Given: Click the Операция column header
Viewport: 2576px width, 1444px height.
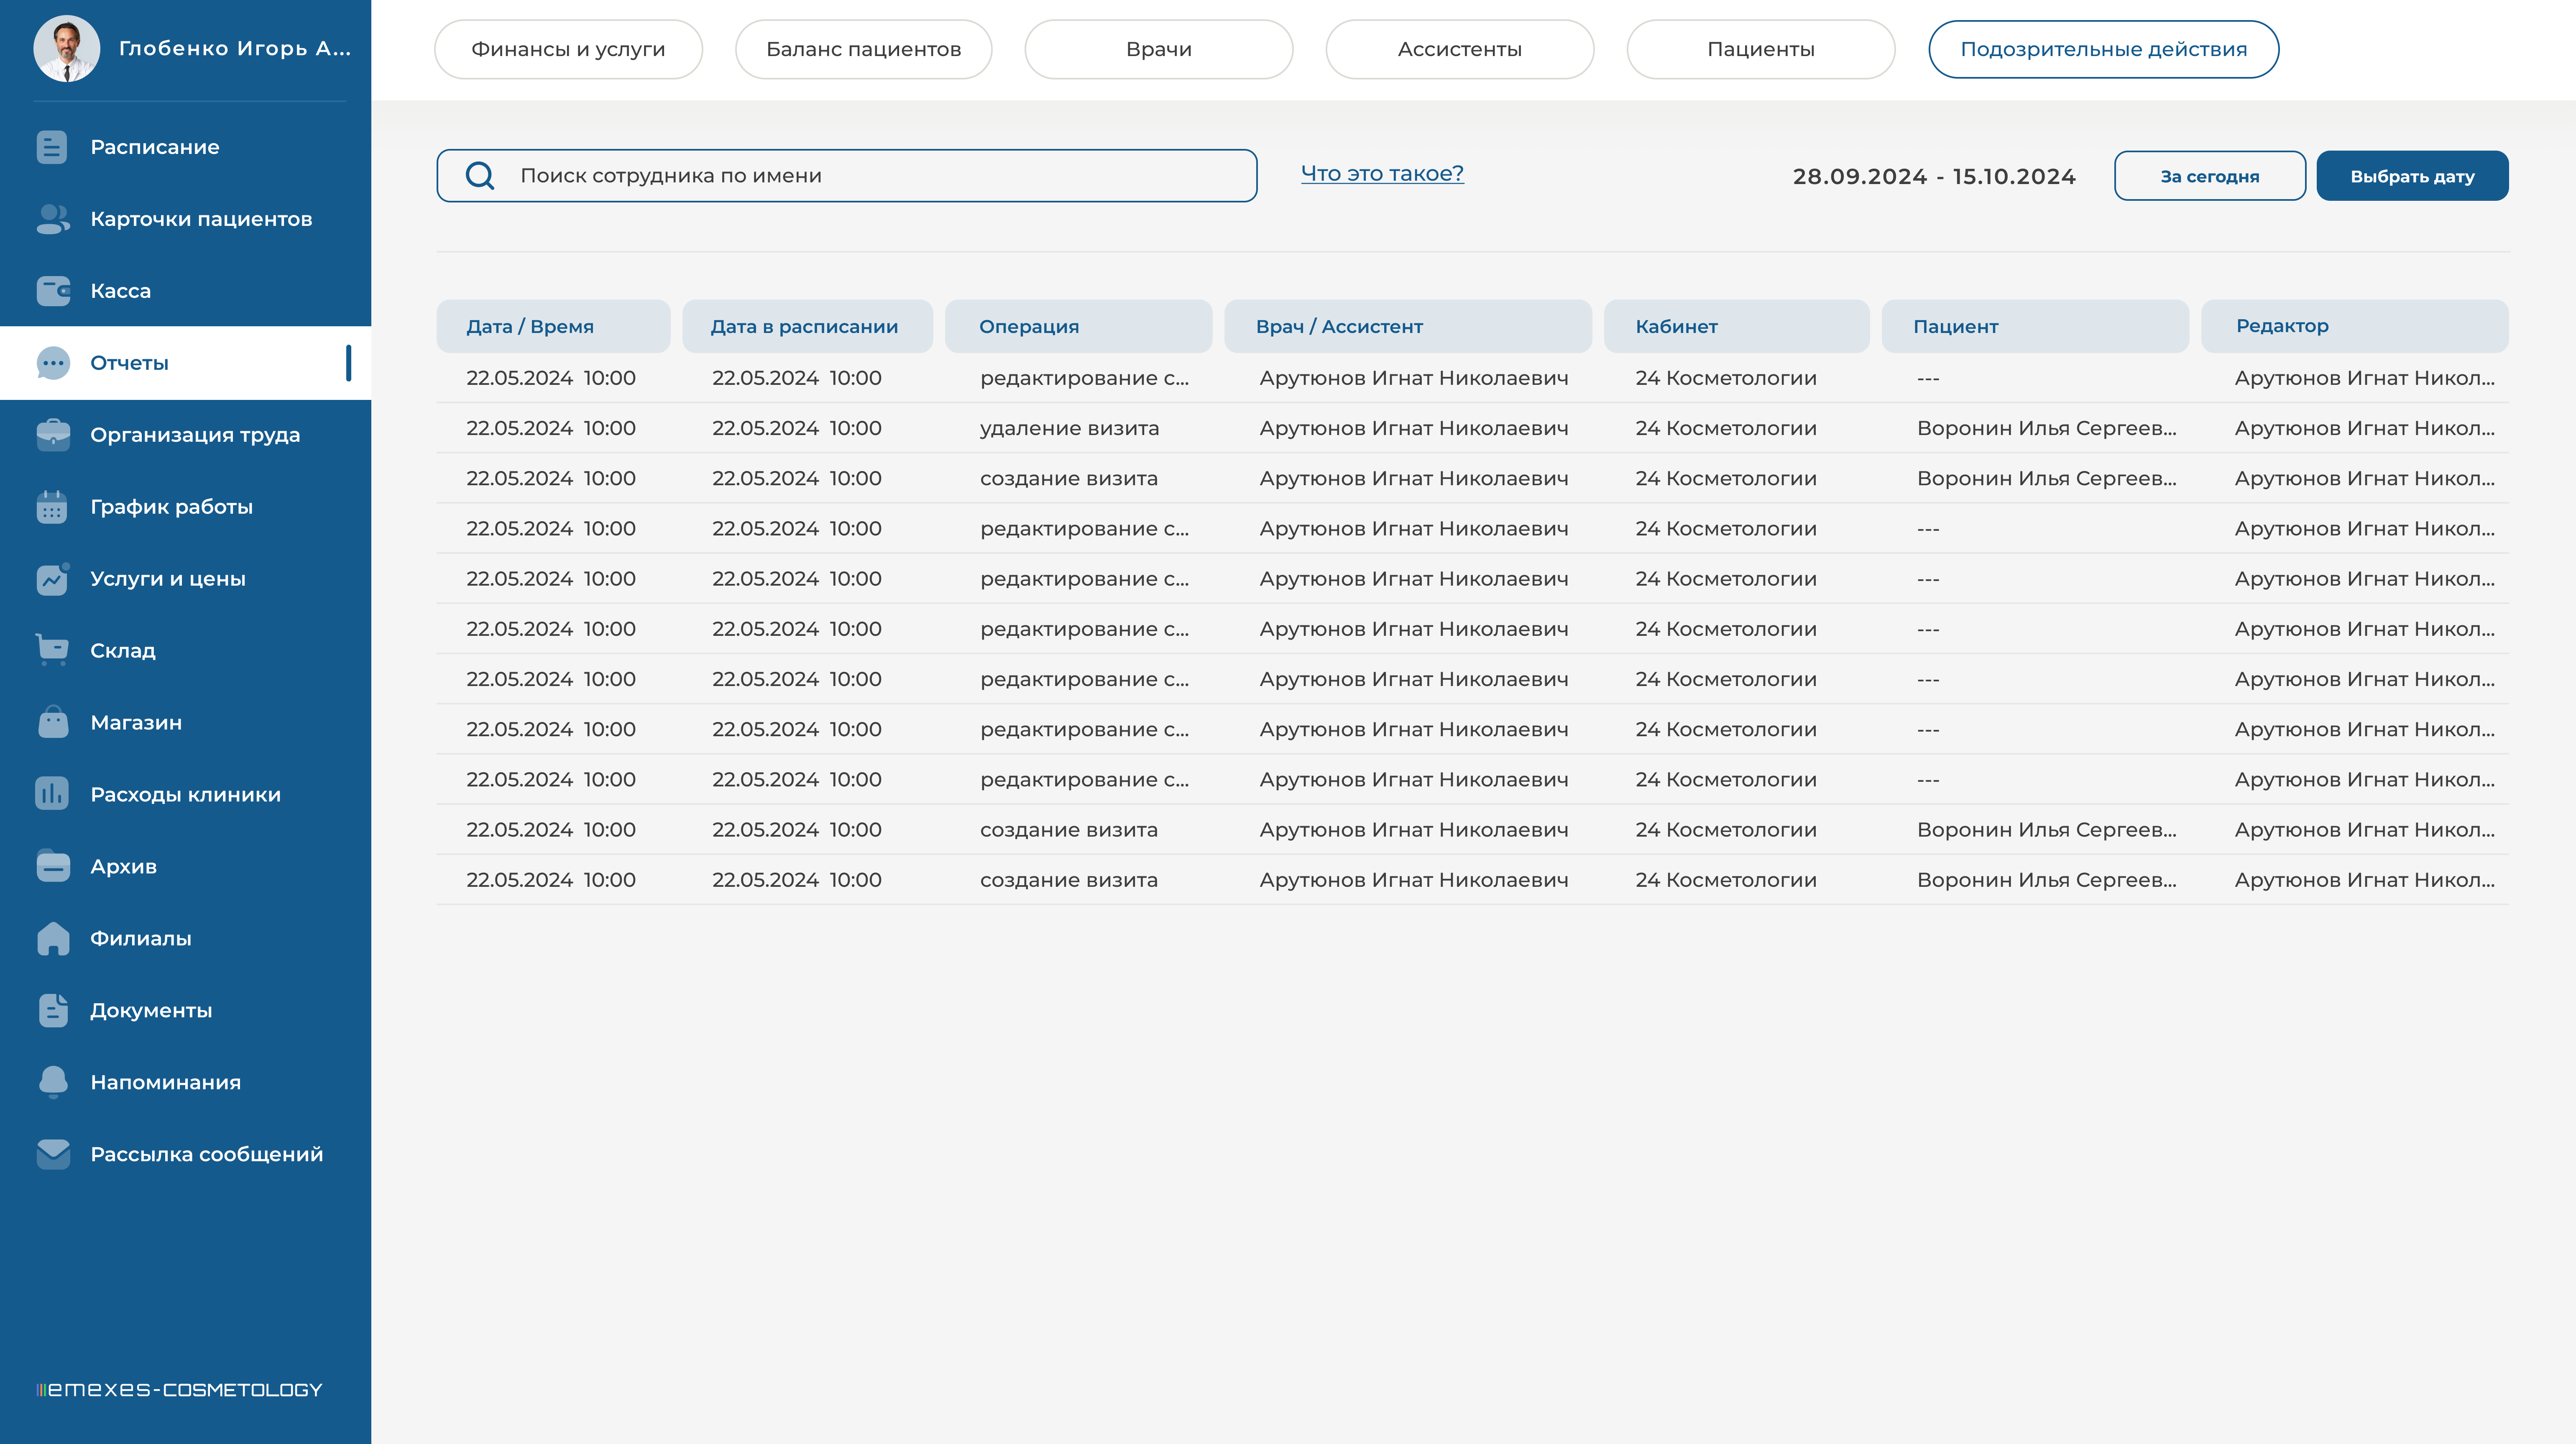Looking at the screenshot, I should tap(1078, 326).
